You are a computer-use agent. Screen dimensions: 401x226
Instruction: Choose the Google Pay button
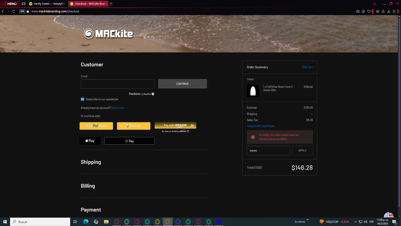point(129,141)
